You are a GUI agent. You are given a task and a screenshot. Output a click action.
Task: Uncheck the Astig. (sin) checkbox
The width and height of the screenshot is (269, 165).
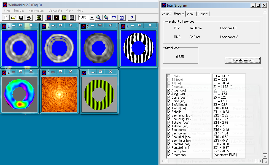(x=169, y=94)
